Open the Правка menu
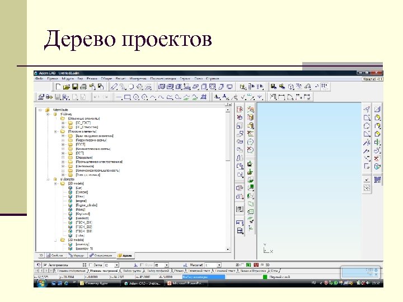This screenshot has width=403, height=302. coord(53,79)
